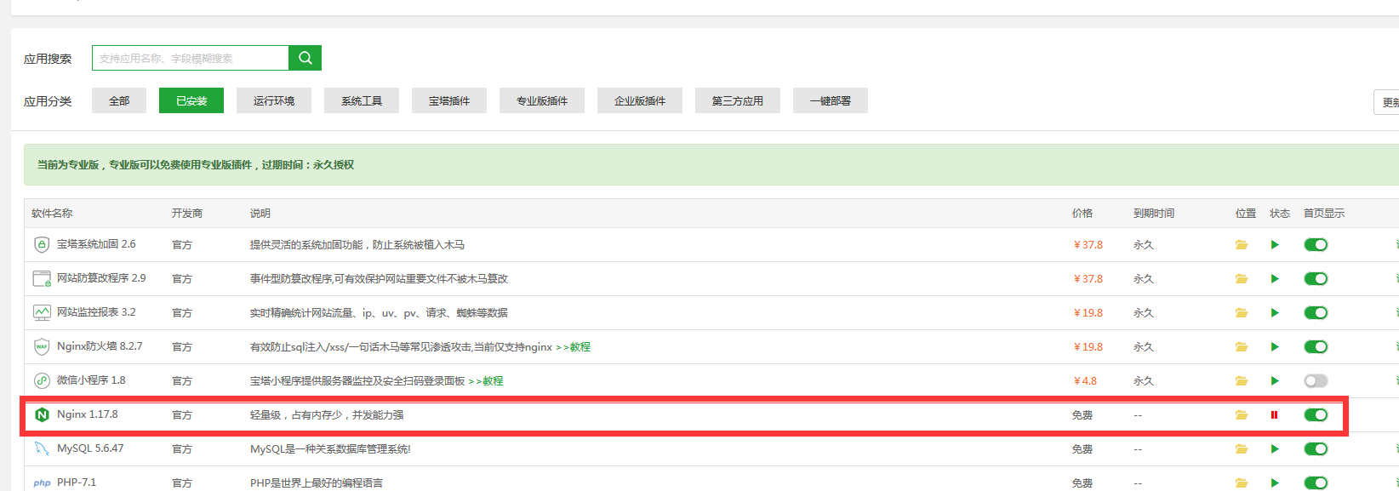Toggle homepage display for Nginx 1.17.8

(1316, 415)
